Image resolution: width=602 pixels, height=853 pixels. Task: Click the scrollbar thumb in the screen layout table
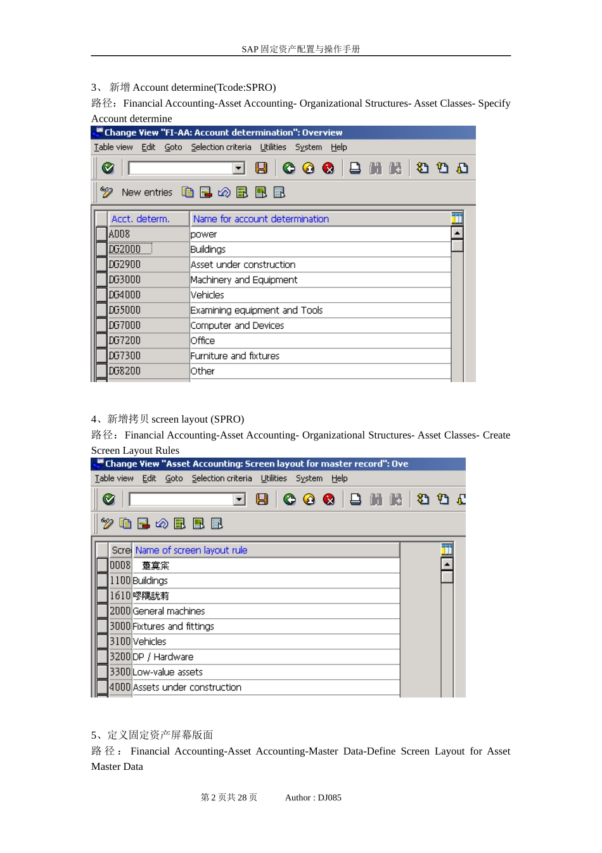point(447,577)
